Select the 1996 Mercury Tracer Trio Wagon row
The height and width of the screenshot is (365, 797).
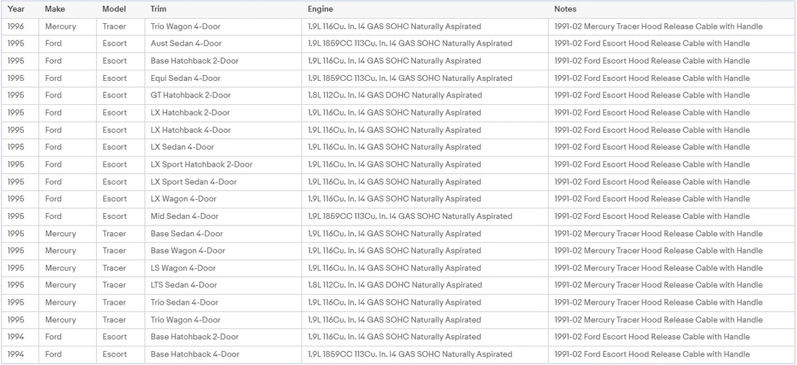[x=398, y=27]
